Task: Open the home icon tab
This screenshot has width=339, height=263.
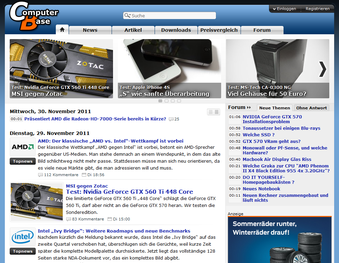Action: pos(62,29)
